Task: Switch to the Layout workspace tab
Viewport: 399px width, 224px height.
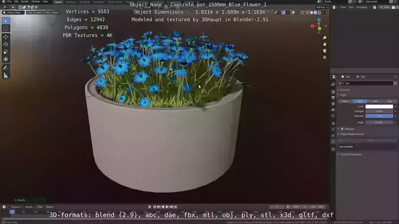Action: tap(58, 2)
